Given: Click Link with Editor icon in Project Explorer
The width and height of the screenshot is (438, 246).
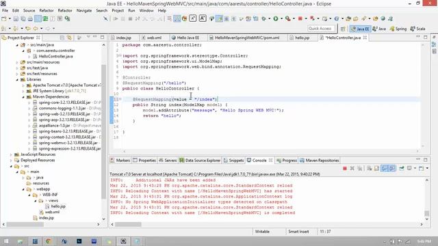Looking at the screenshot, I should [x=69, y=38].
